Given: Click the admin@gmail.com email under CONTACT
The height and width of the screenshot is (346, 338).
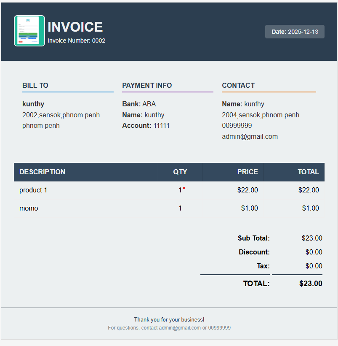Looking at the screenshot, I should [x=250, y=136].
